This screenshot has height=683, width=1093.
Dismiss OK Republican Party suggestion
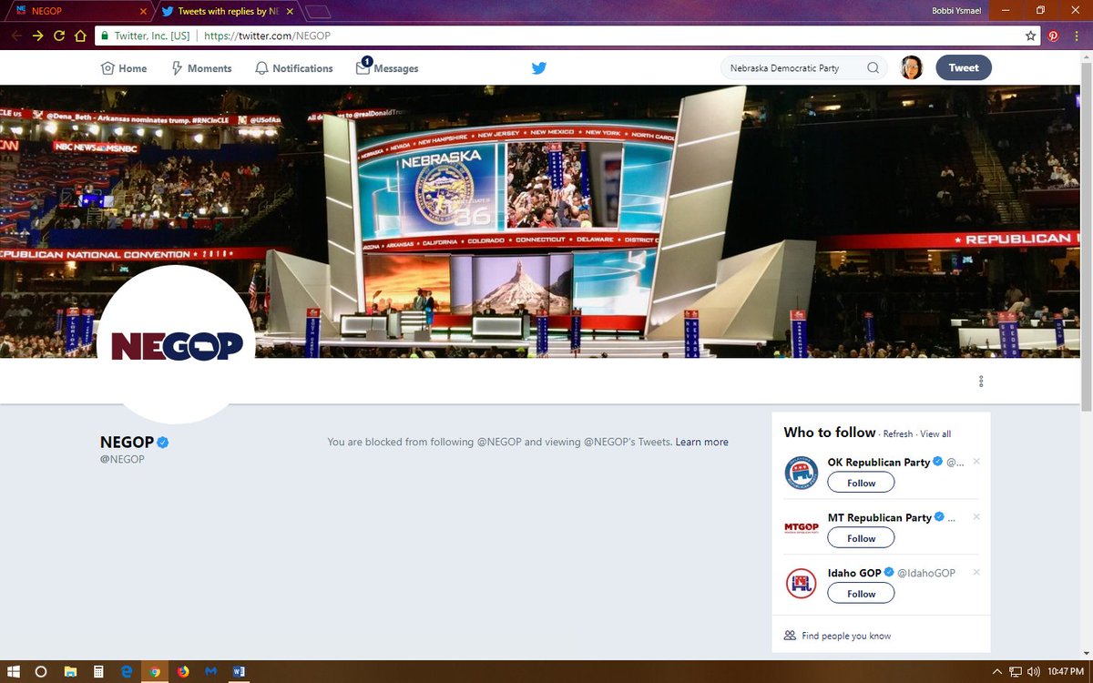(x=976, y=462)
